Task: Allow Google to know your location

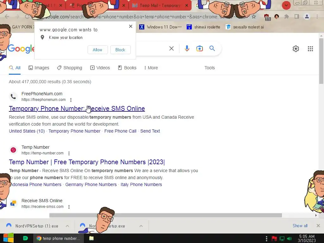Action: pos(97,50)
